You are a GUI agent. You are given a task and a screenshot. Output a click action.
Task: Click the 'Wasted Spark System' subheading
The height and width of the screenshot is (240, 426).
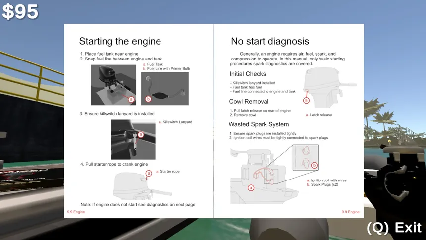tap(259, 124)
